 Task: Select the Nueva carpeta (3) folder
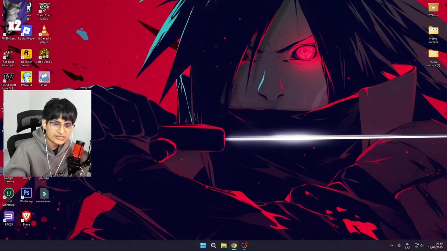pos(433,58)
